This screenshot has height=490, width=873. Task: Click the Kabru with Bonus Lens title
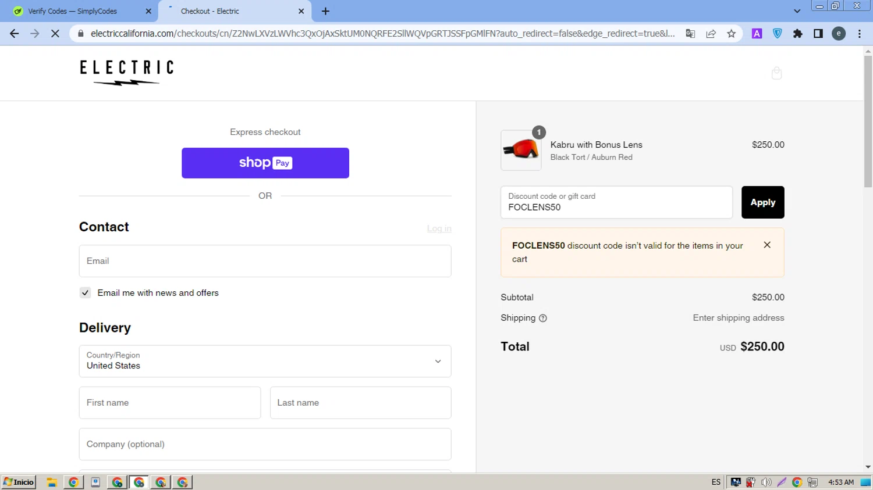(596, 145)
